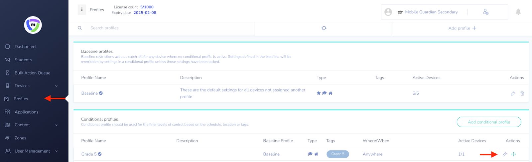Edit the Baseline profile pencil icon

513,93
